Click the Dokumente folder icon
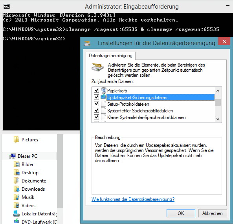This screenshot has width=233, height=224. [17, 181]
